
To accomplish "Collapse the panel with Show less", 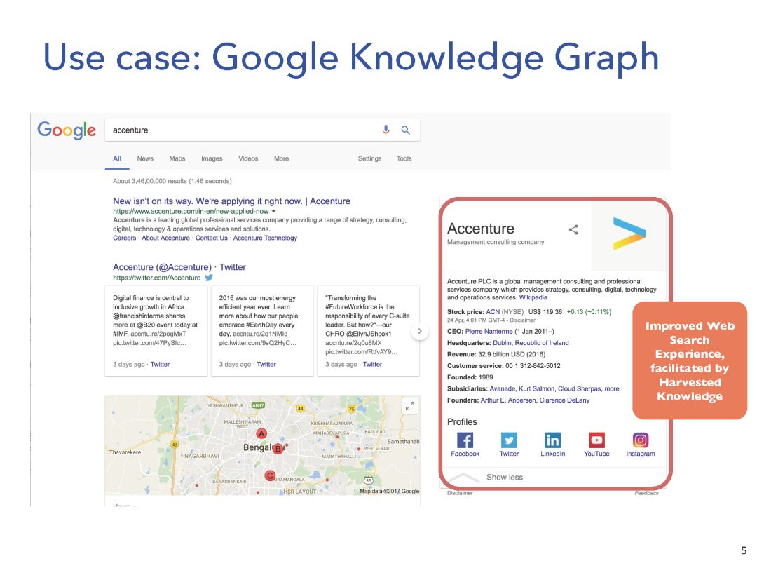I will pos(505,478).
